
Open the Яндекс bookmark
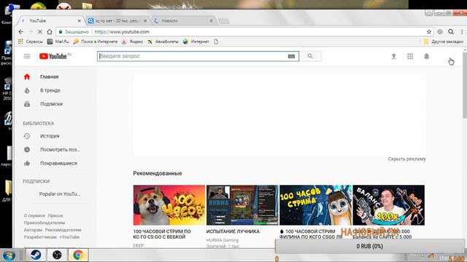coord(132,41)
